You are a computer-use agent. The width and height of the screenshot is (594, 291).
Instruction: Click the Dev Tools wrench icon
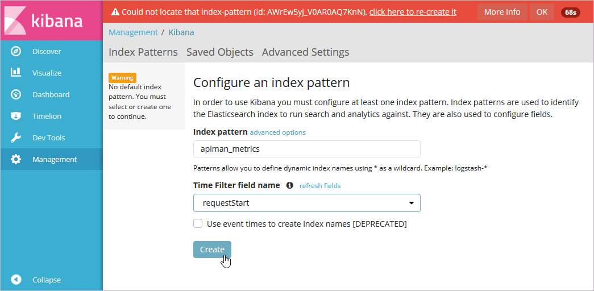(x=16, y=138)
